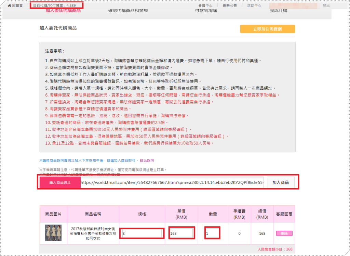The width and height of the screenshot is (350, 256).
Task: Click note 2 about 商品金額或規格
Action: (x=109, y=67)
